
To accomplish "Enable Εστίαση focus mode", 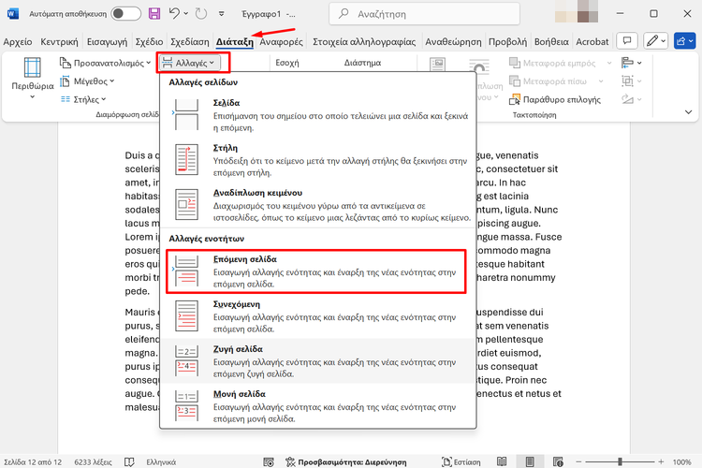I will 461,461.
